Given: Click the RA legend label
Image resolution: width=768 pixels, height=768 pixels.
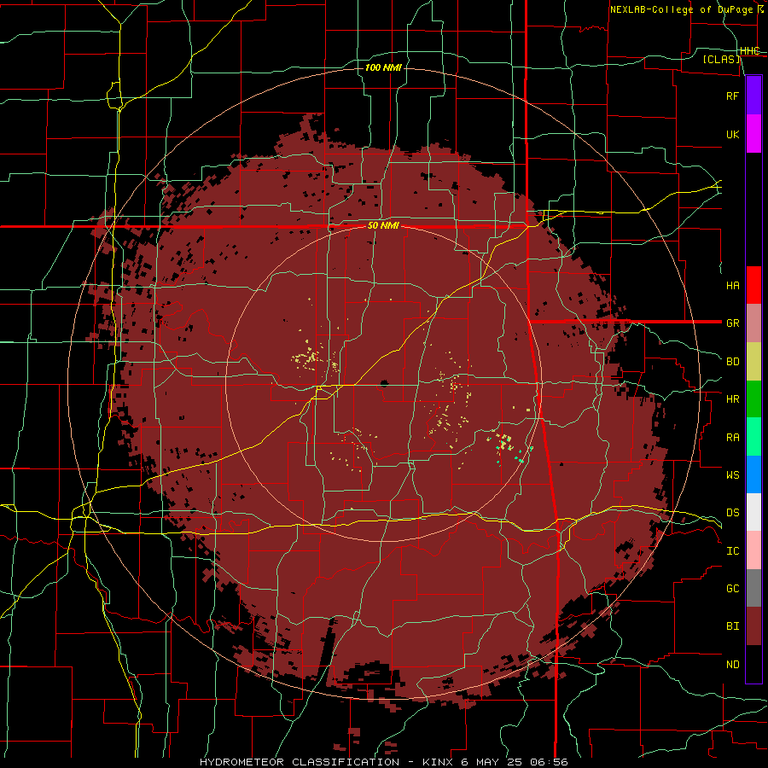Looking at the screenshot, I should pos(732,438).
